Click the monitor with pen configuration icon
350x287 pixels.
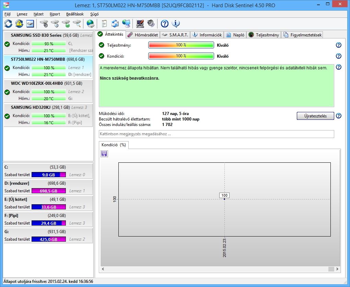[x=140, y=23]
